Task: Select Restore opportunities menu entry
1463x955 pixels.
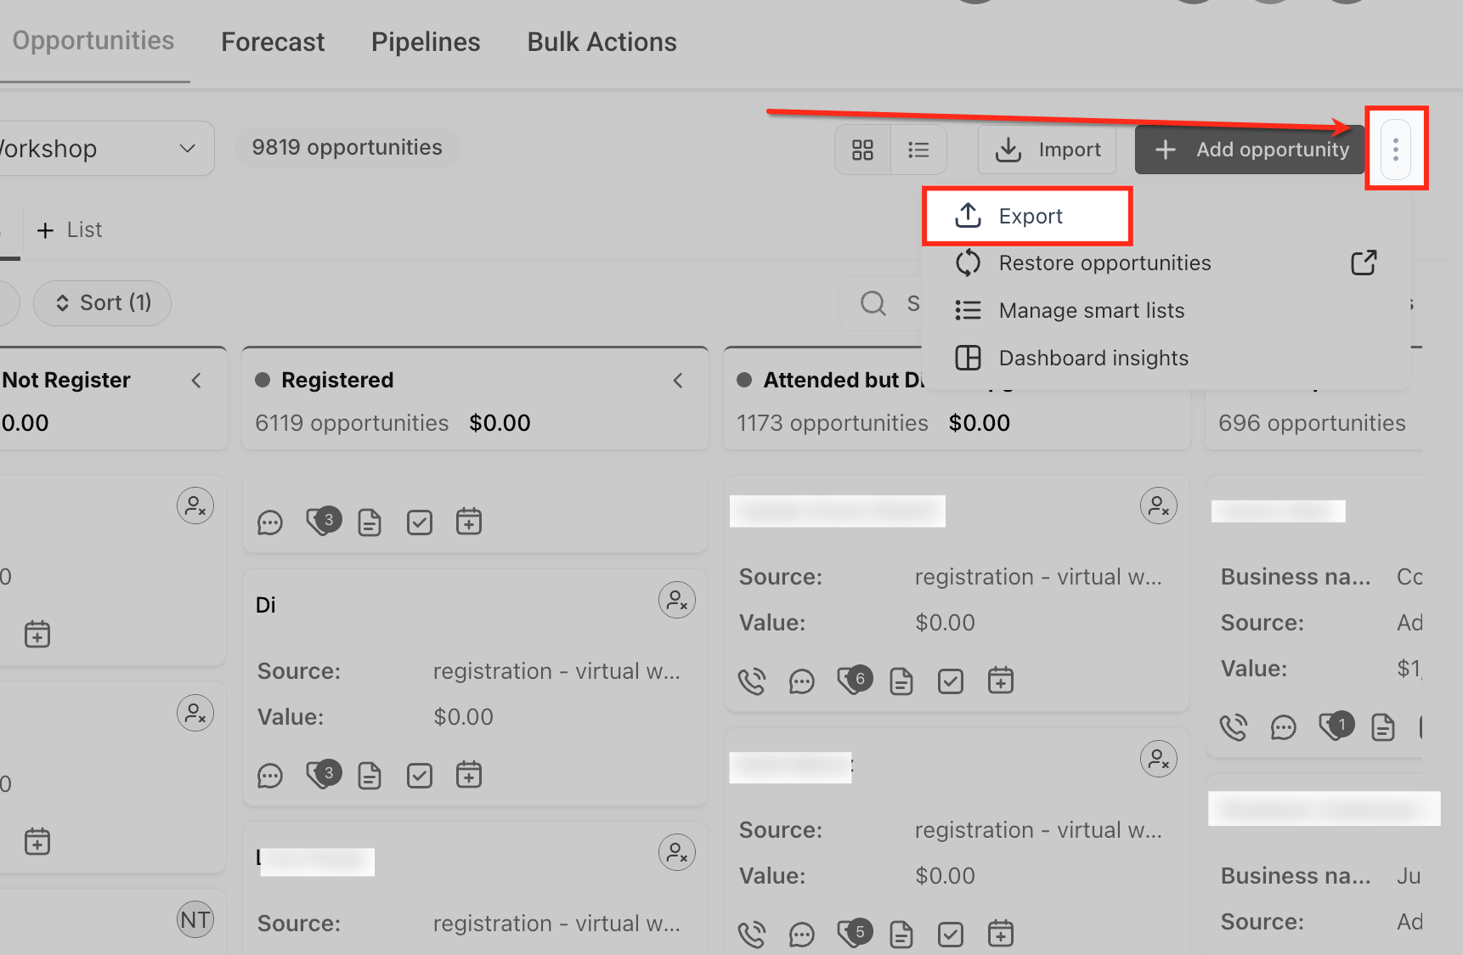Action: click(1104, 263)
